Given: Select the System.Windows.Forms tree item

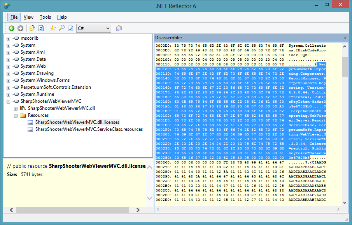Looking at the screenshot, I should pyautogui.click(x=45, y=80).
